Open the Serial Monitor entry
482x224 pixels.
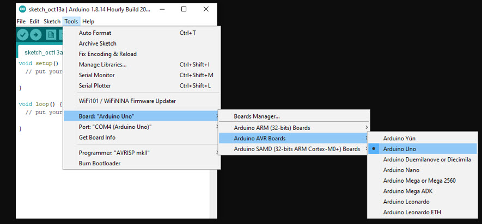142,75
